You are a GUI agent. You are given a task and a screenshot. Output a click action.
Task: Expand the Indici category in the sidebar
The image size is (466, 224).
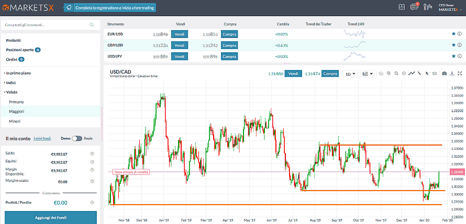point(11,82)
